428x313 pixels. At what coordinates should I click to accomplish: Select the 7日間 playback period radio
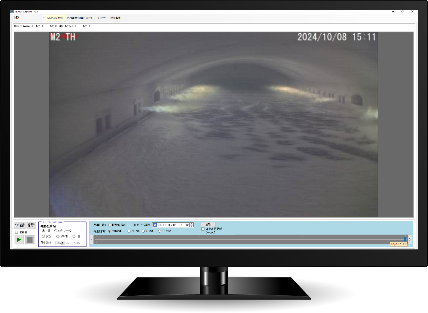pos(143,231)
